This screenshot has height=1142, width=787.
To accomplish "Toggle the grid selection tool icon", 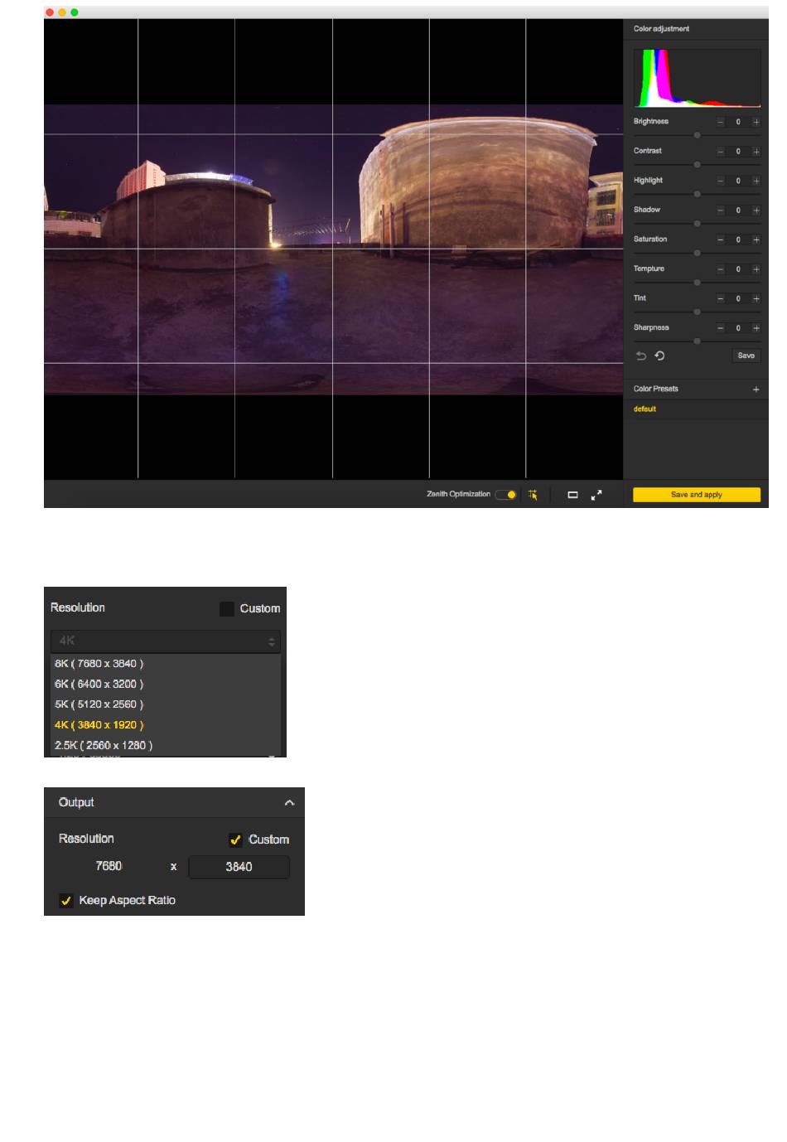I will click(533, 495).
